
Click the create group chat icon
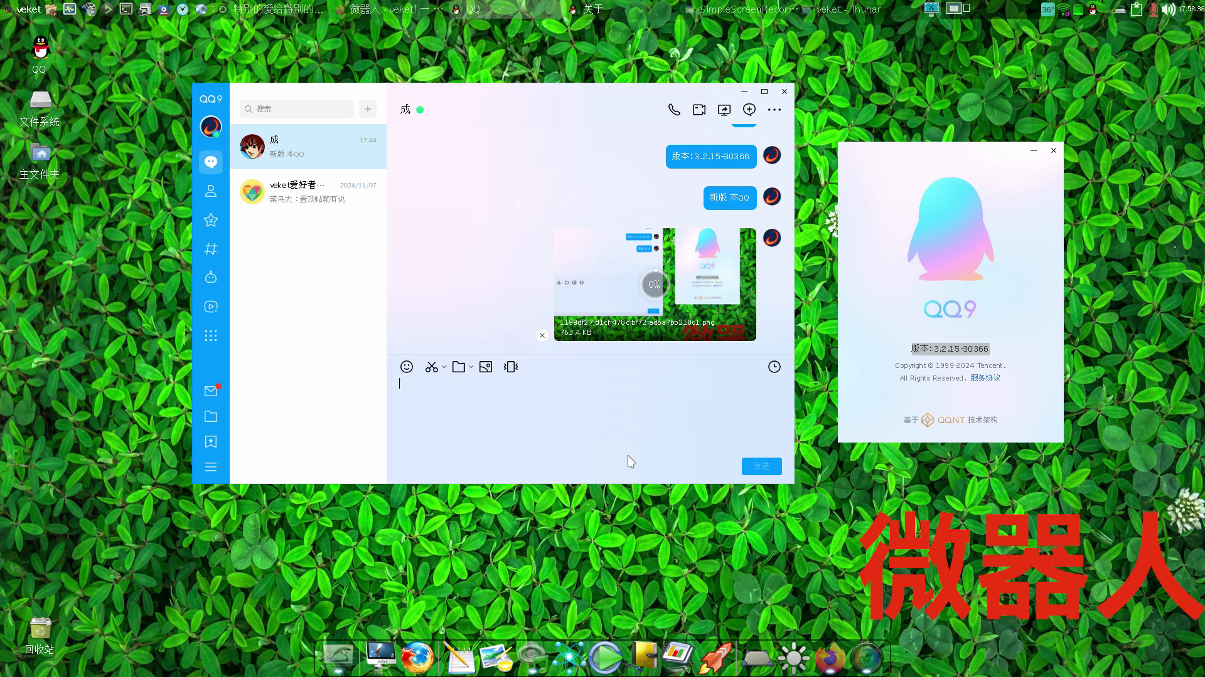[749, 110]
